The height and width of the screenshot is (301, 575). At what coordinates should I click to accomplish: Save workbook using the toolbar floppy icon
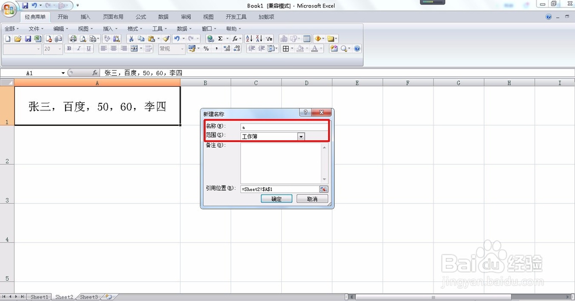[28, 38]
